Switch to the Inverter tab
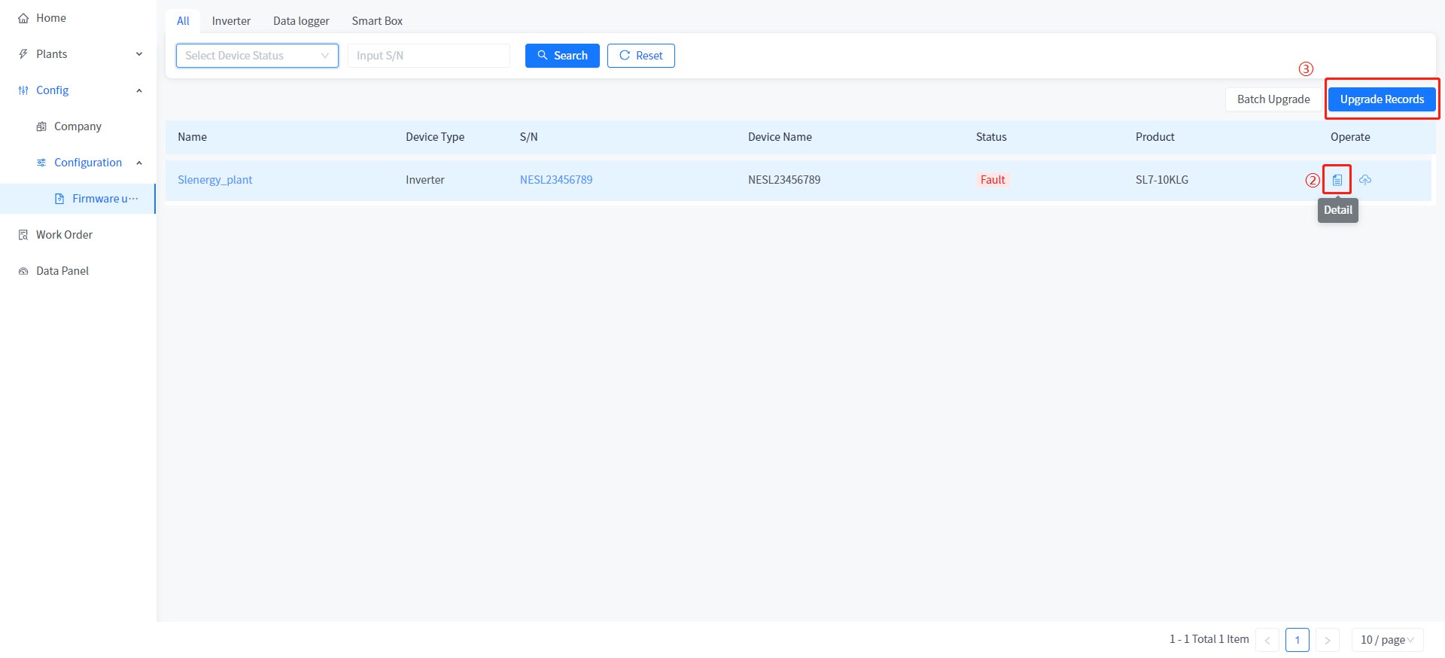This screenshot has width=1445, height=658. pyautogui.click(x=231, y=21)
